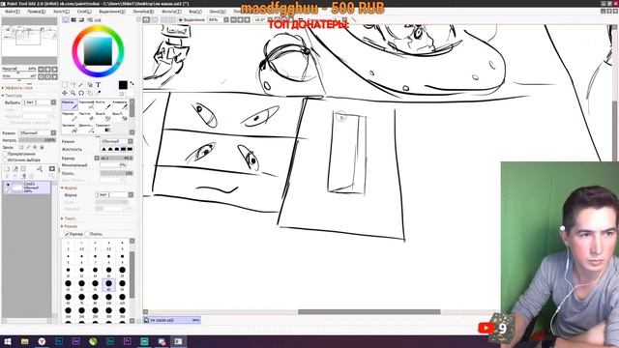This screenshot has height=348, width=619.
Task: Select the rectangular selection tool
Action: (65, 85)
